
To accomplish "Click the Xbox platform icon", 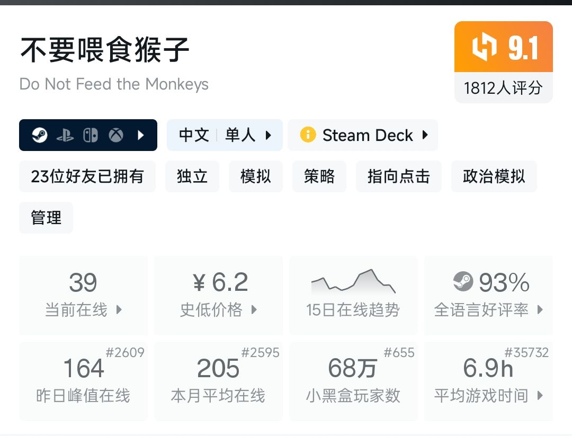I will pos(116,135).
